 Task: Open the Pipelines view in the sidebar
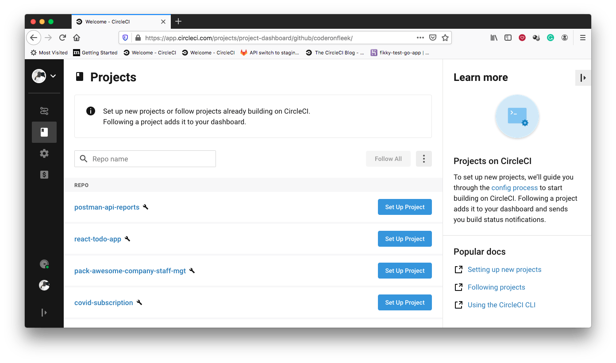pyautogui.click(x=44, y=111)
